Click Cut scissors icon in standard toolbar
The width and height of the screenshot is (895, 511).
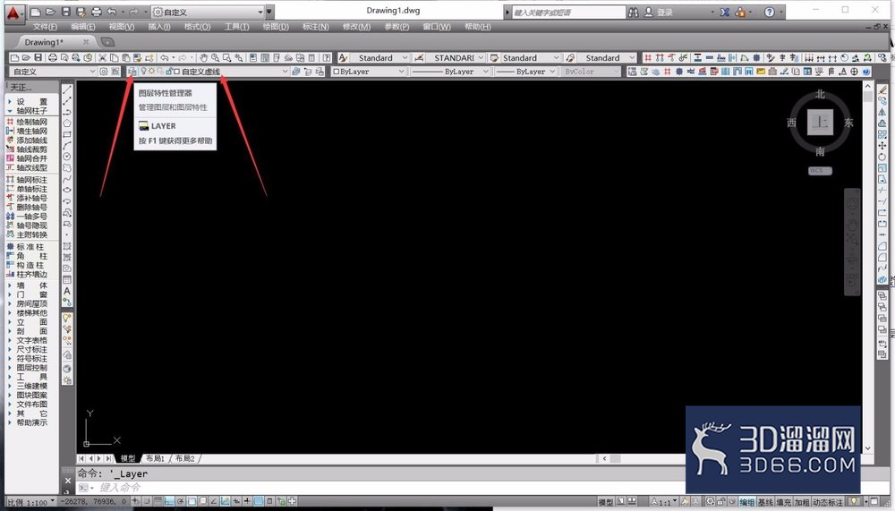click(x=102, y=57)
